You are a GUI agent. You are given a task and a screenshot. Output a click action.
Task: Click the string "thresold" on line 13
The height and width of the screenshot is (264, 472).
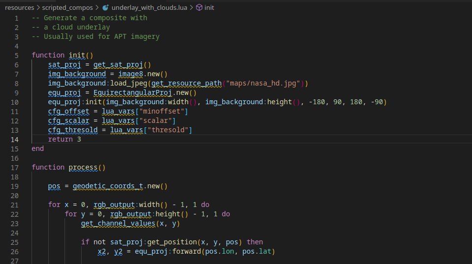click(168, 130)
